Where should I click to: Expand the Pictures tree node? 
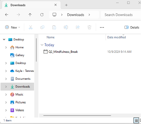pyautogui.click(x=6, y=102)
